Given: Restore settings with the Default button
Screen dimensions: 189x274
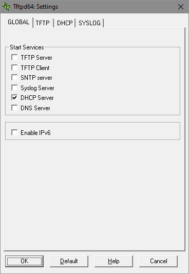Looking at the screenshot, I should [69, 261].
